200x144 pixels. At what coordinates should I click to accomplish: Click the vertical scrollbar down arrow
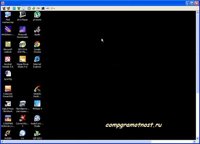click(197, 138)
